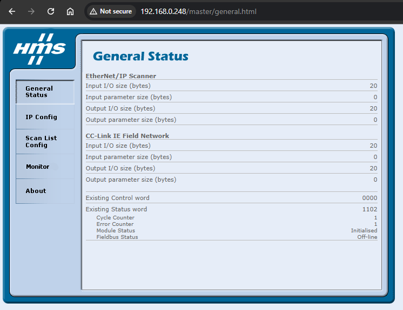Click the General Status page heading

[140, 56]
